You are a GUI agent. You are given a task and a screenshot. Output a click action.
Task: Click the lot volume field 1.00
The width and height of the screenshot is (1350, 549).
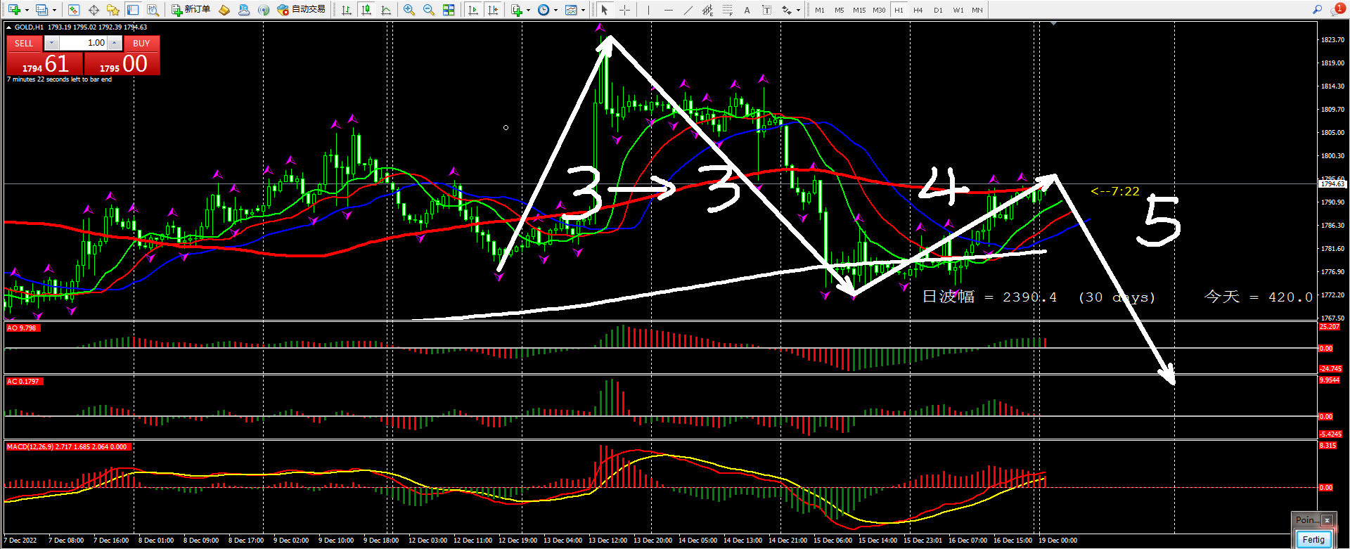click(83, 44)
